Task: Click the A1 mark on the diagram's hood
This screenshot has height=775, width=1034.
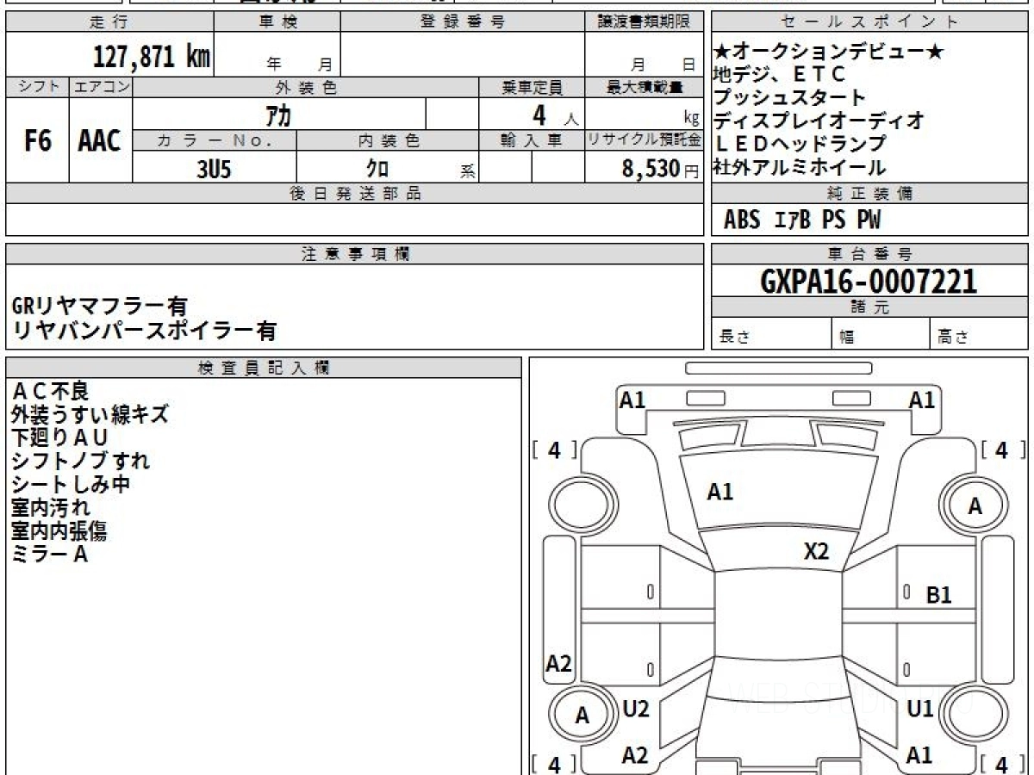Action: point(719,492)
